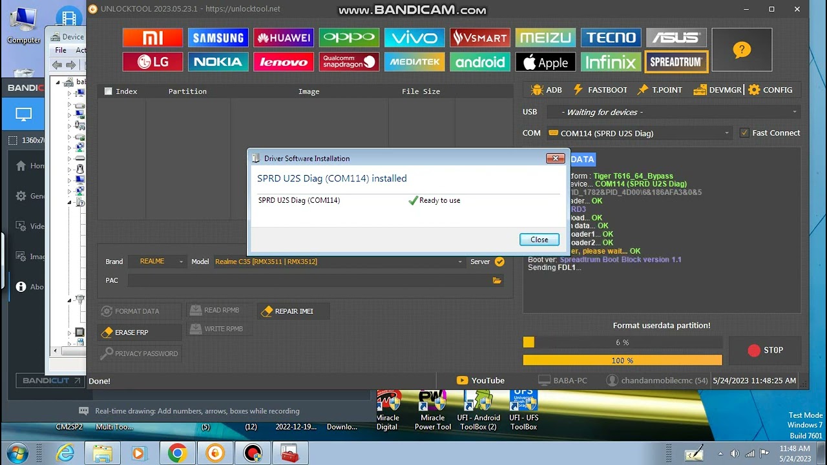Select the OPPO brand tile
This screenshot has width=827, height=465.
[349, 37]
